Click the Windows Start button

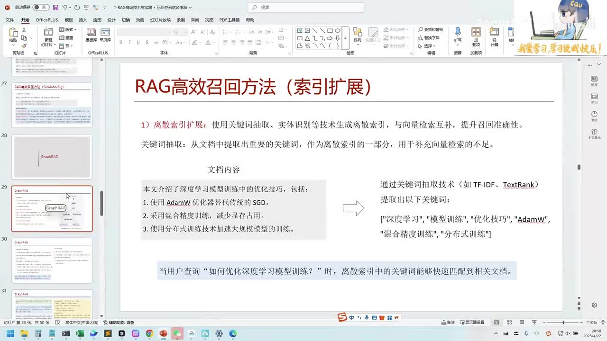point(10,334)
